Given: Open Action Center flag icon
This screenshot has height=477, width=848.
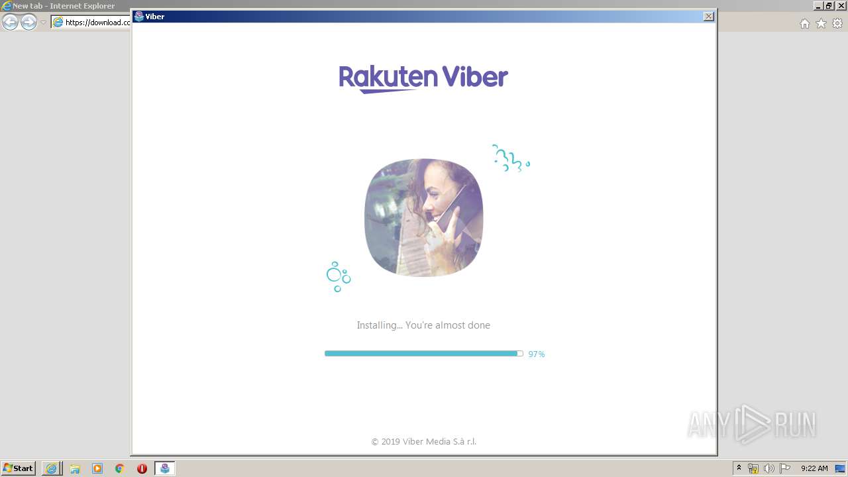Looking at the screenshot, I should (x=785, y=468).
